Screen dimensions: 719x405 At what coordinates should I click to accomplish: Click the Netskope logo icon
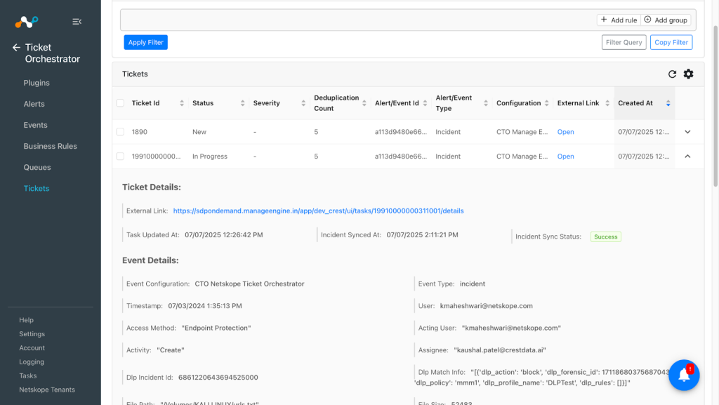27,22
